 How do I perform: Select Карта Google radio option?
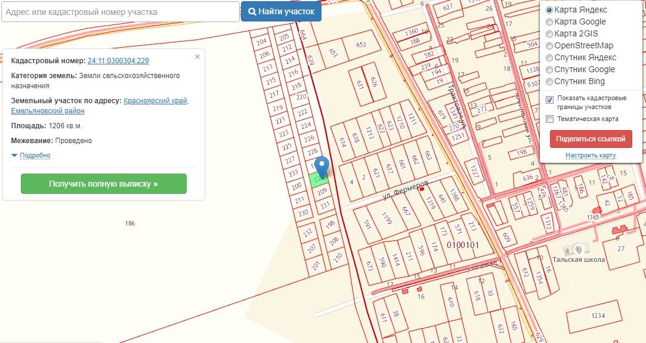point(549,22)
